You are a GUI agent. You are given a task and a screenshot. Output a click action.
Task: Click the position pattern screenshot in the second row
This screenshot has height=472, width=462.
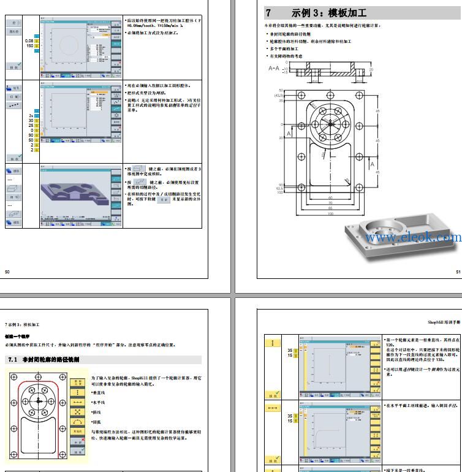(x=81, y=113)
